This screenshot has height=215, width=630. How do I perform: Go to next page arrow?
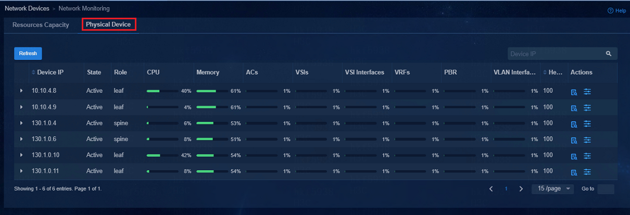click(x=521, y=189)
